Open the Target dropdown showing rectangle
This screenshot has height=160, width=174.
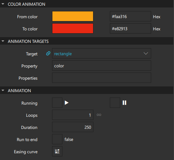pyautogui.click(x=102, y=54)
